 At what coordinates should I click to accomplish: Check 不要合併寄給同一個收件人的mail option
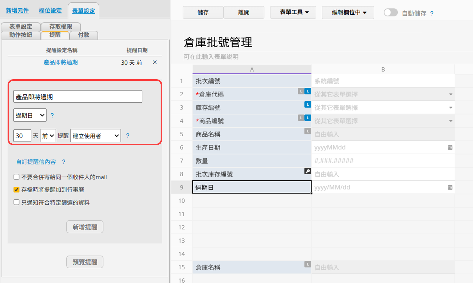pyautogui.click(x=16, y=177)
